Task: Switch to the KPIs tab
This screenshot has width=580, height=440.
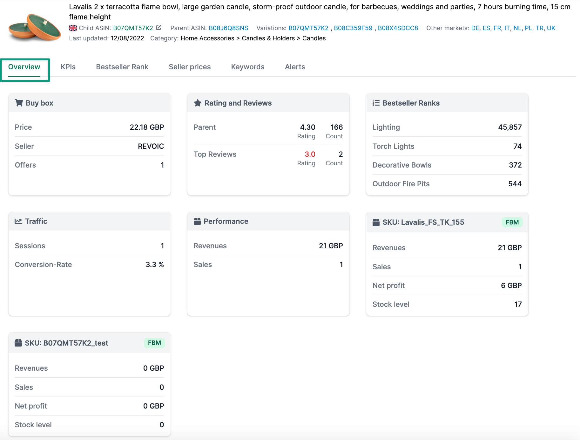Action: coord(68,67)
